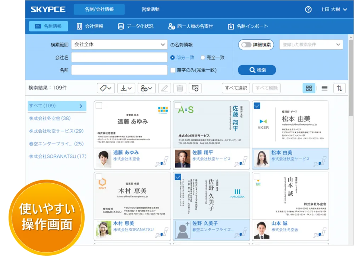Click connection icon on 松本 由美 card

click(x=320, y=161)
